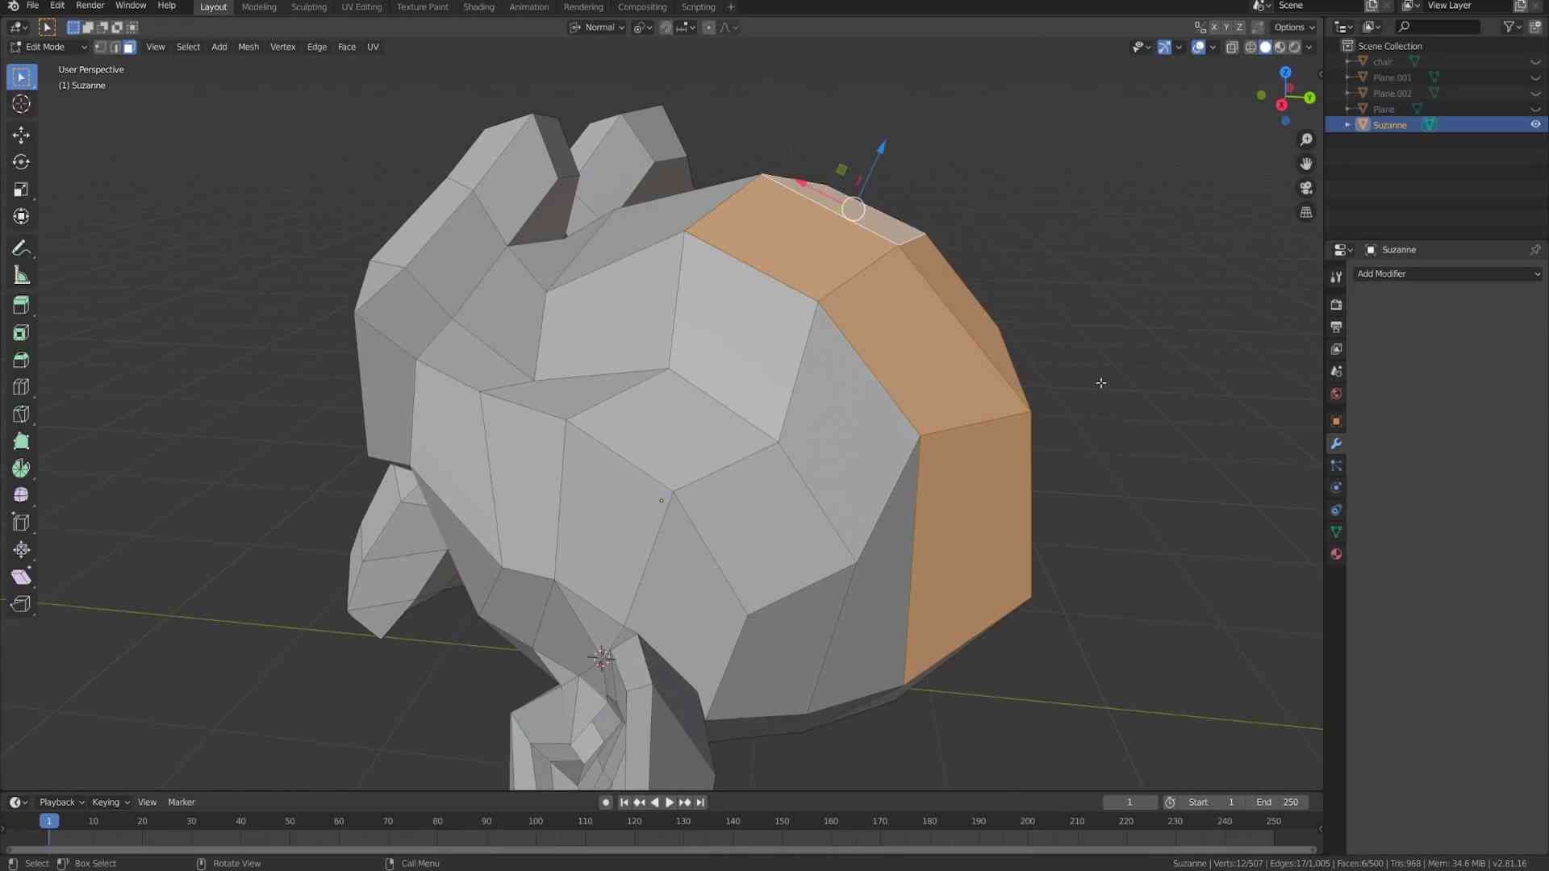Select the Plane.001 object in outliner

click(x=1392, y=77)
